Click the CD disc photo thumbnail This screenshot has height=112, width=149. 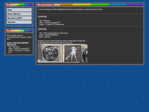pyautogui.click(x=50, y=53)
